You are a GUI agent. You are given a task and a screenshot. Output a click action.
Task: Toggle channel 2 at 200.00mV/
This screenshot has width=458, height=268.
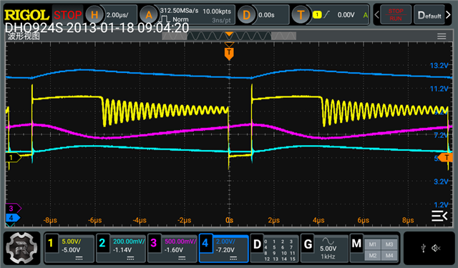click(x=121, y=248)
